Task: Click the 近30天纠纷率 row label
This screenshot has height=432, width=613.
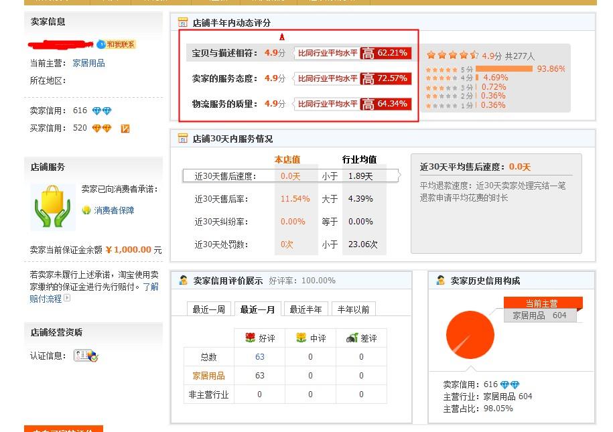Action: [x=222, y=222]
